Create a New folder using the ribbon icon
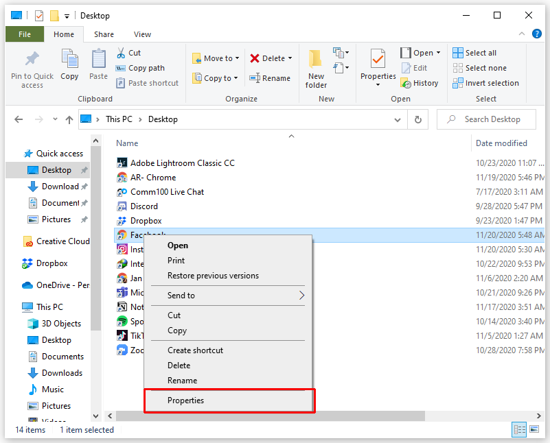The width and height of the screenshot is (550, 443). point(315,67)
